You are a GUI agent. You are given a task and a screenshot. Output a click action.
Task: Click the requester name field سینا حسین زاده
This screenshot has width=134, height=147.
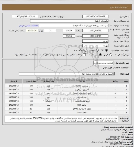coord(74,26)
